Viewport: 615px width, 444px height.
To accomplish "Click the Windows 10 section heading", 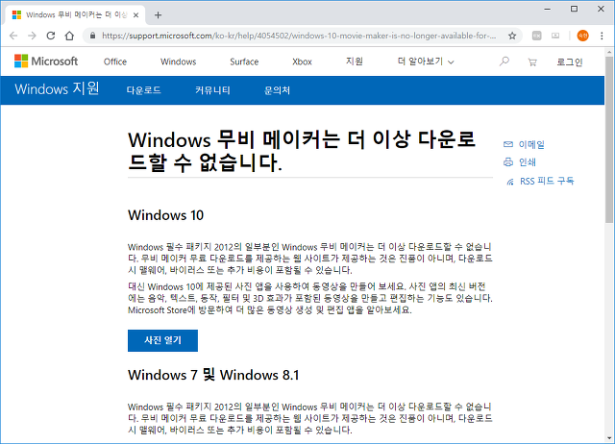I will pos(166,215).
